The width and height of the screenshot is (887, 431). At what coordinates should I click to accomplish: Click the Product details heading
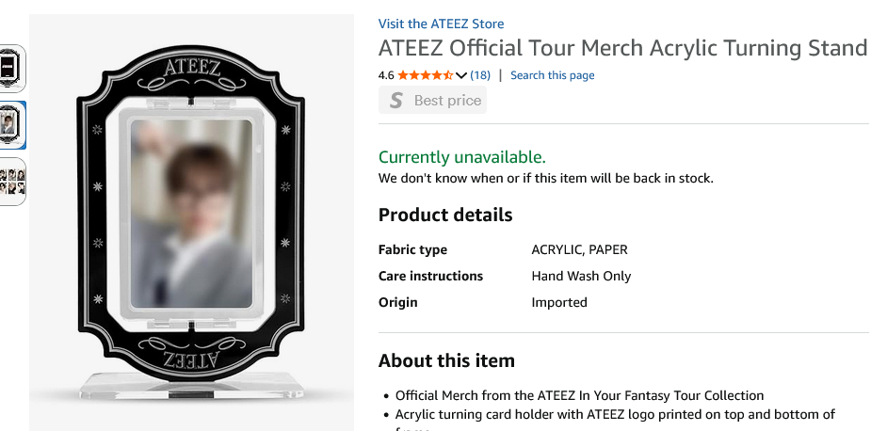(x=445, y=215)
